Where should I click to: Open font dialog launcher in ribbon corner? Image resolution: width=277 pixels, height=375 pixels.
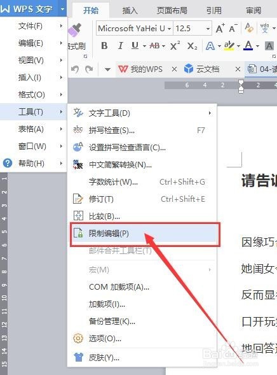tap(274, 57)
